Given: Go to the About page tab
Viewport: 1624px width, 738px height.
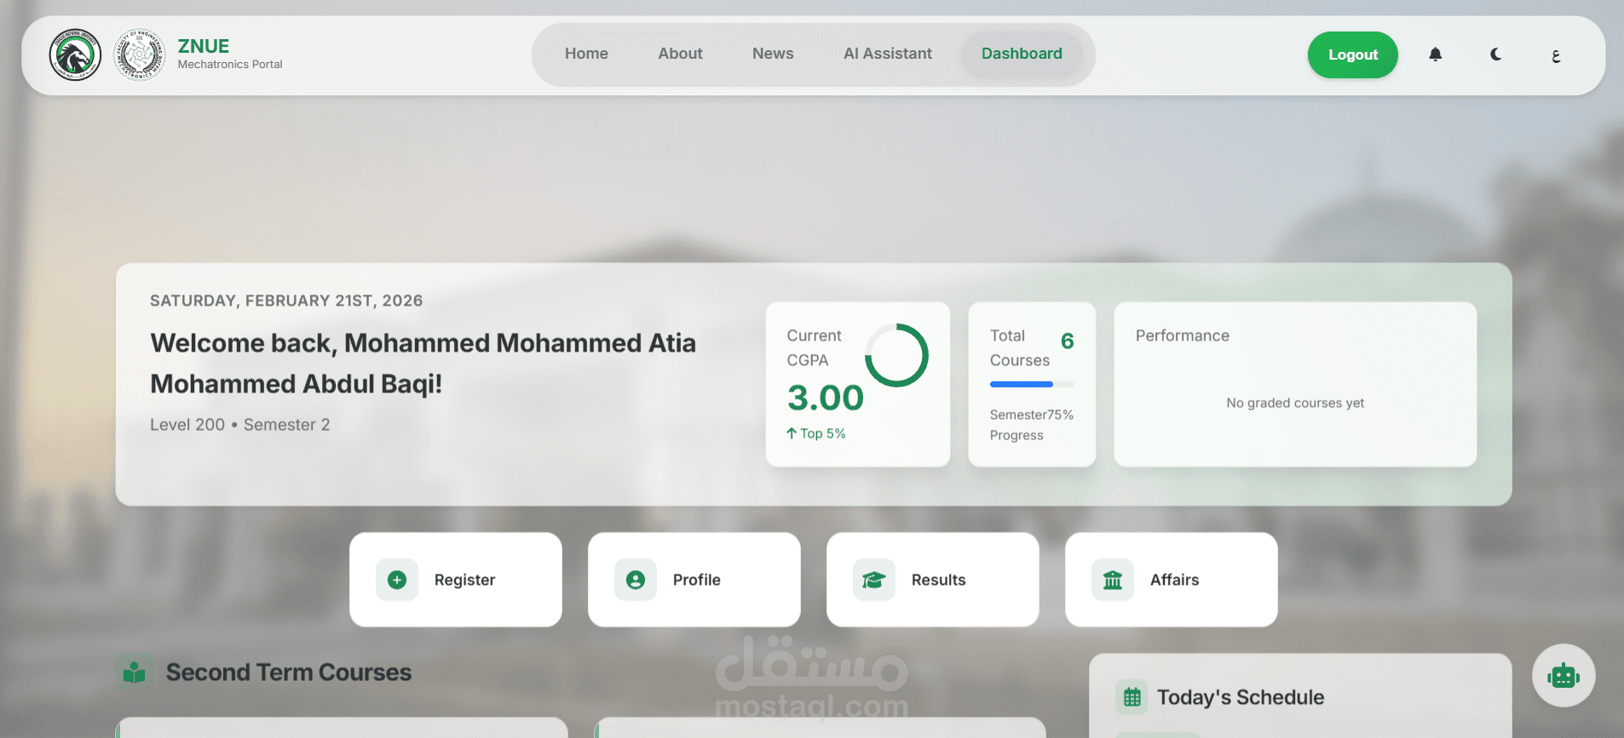Looking at the screenshot, I should [x=680, y=54].
